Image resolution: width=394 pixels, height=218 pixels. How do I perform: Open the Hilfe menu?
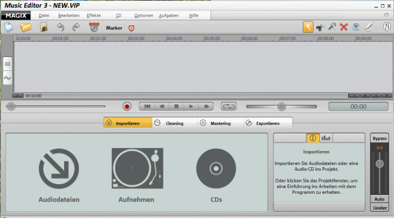click(x=194, y=15)
